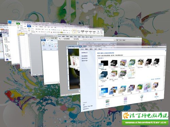Click Paste icon in Paint window
Screen dimensions: 170x127
tap(44, 44)
